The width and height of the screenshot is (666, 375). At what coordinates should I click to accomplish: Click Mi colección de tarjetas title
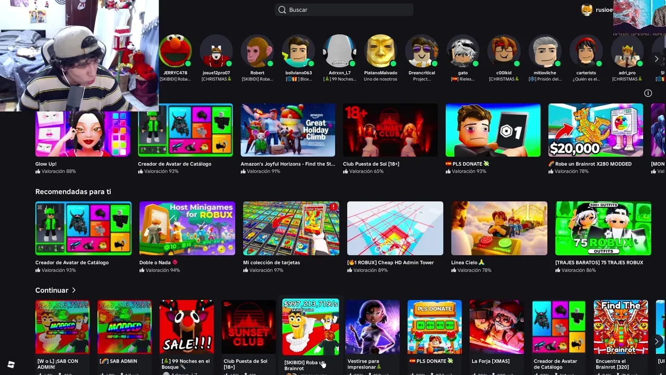[x=271, y=262]
